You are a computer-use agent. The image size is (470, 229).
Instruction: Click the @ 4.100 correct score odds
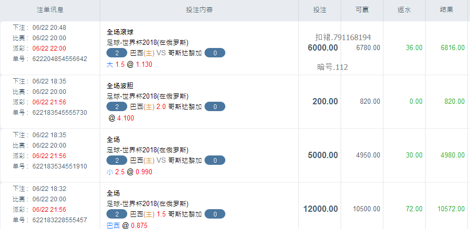[x=121, y=118]
